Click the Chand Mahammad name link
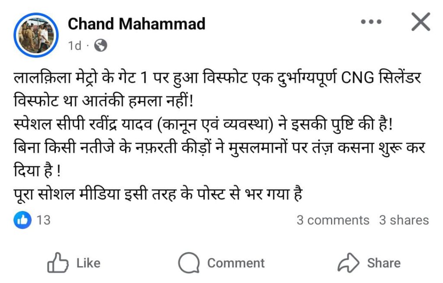443x283 pixels. point(136,24)
